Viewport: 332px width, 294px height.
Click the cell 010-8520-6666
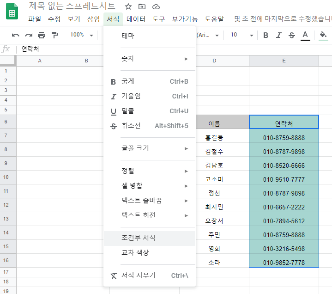point(284,164)
